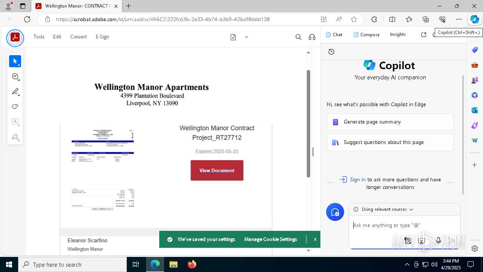The image size is (483, 272).
Task: Select the highlighter pen tool
Action: click(x=15, y=91)
